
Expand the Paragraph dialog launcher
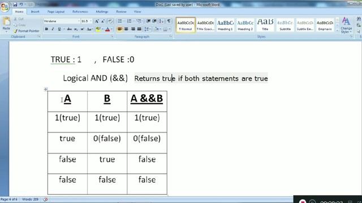[x=171, y=37]
